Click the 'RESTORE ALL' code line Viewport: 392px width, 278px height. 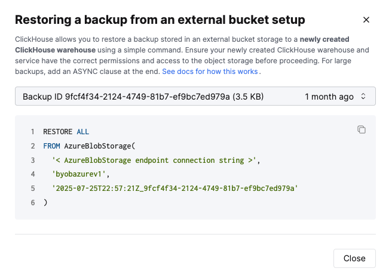click(x=66, y=131)
